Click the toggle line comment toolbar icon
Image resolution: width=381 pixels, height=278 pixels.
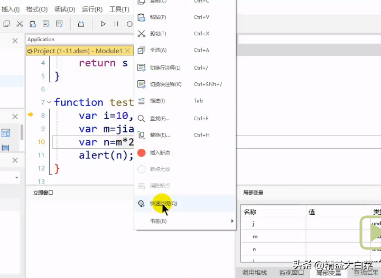46,24
